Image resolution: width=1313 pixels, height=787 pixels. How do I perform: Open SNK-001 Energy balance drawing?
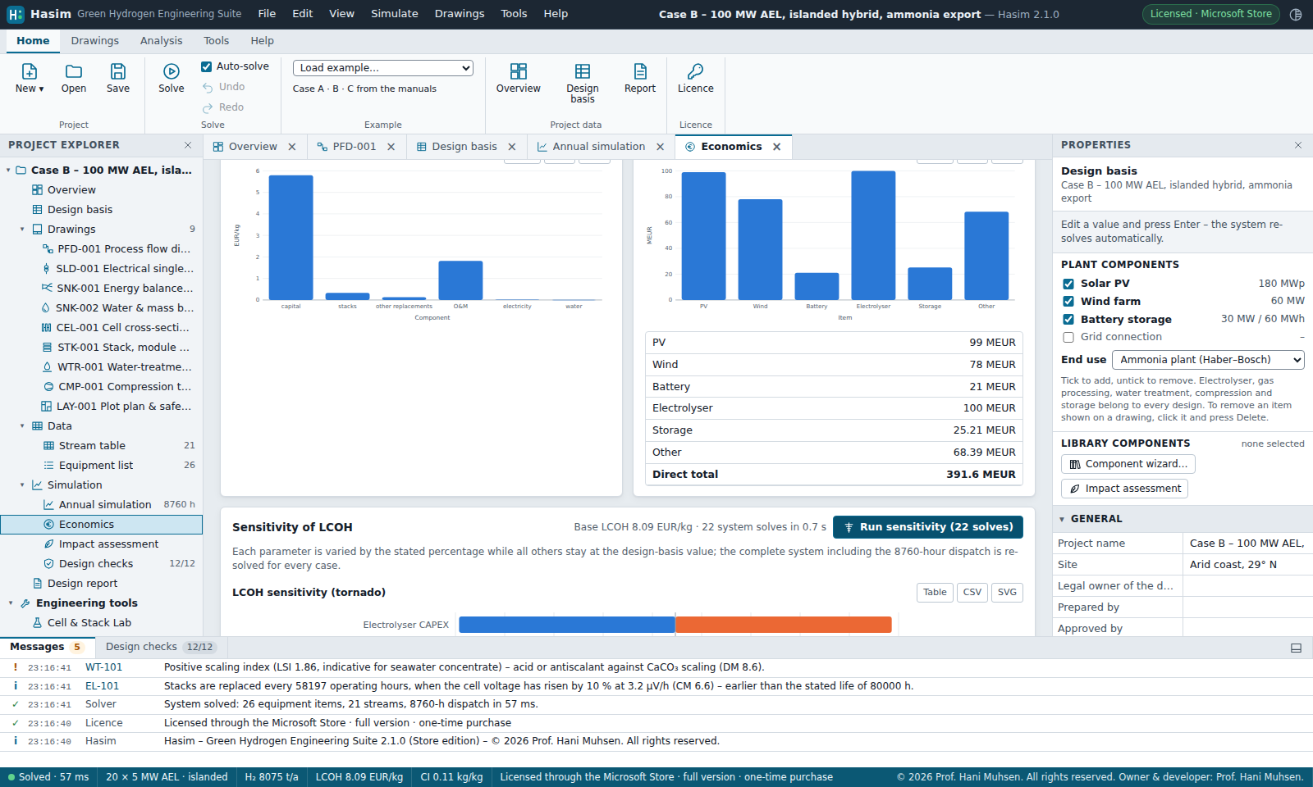102,289
